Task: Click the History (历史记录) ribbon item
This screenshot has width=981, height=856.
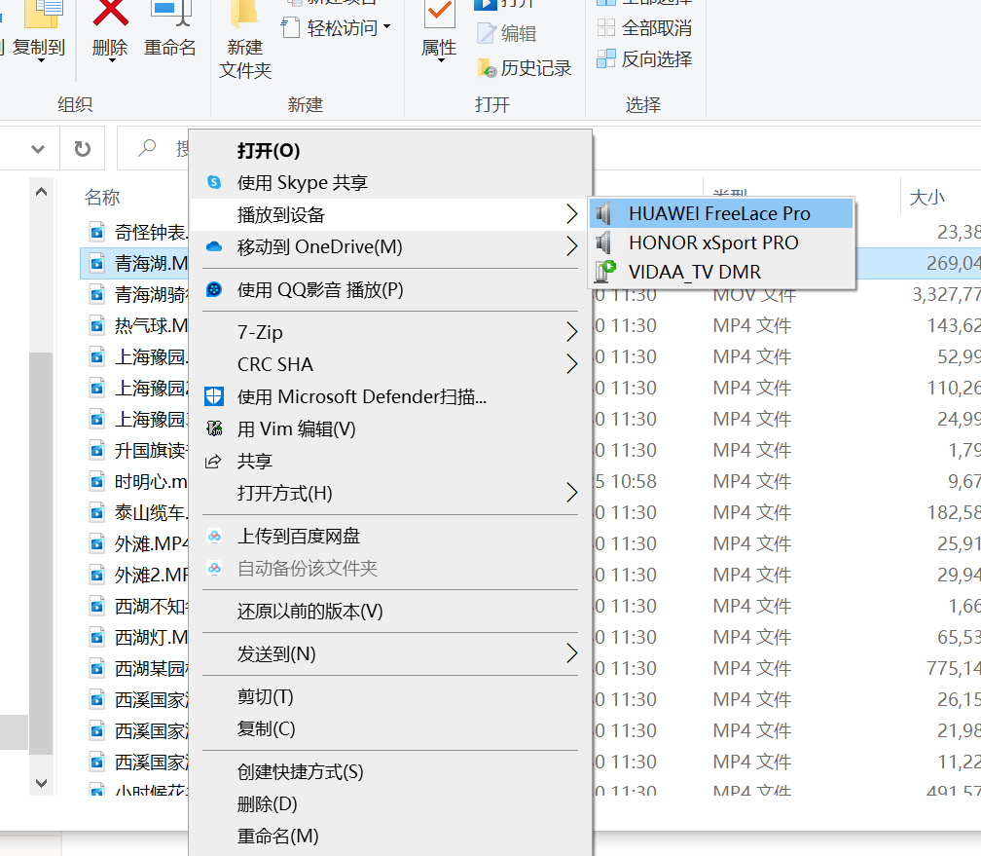Action: (x=525, y=67)
